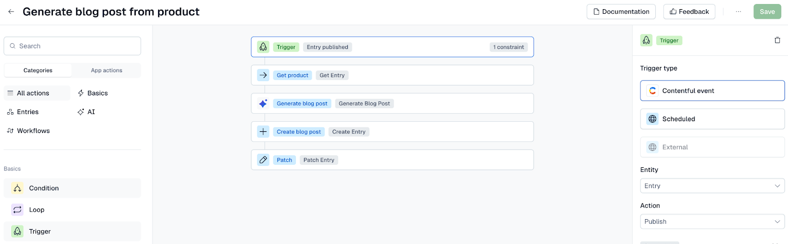Select Scheduled trigger type
Screen dimensions: 788x244
712,119
